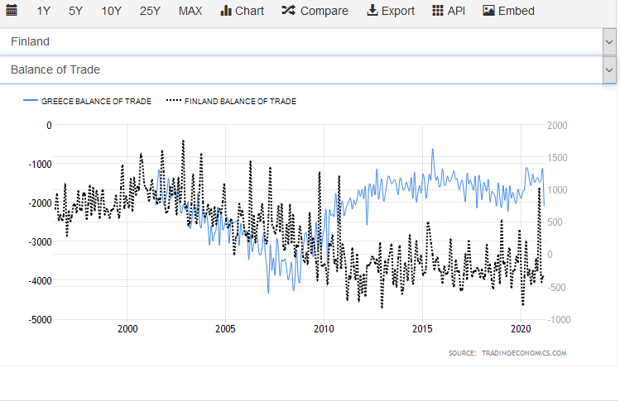Expand the Balance of Trade dropdown arrow
This screenshot has width=620, height=401.
[x=610, y=70]
